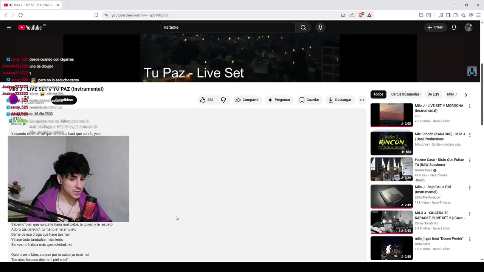Open options for Bajo De La Piel video

[x=470, y=188]
